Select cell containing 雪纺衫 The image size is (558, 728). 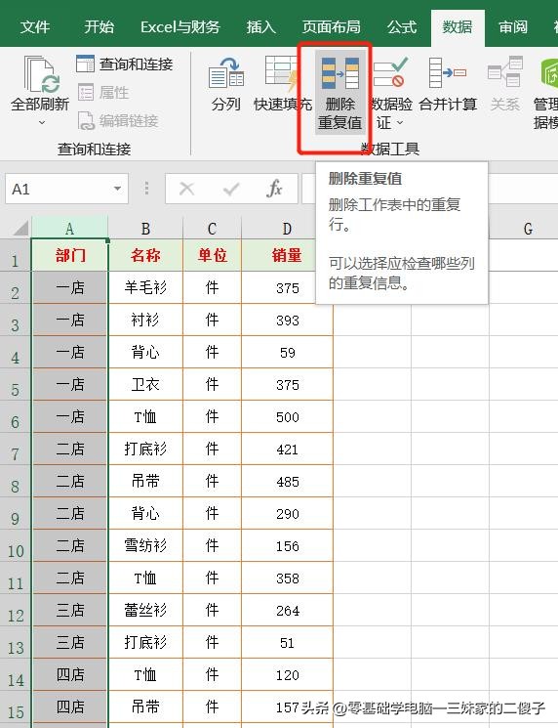[x=145, y=545]
